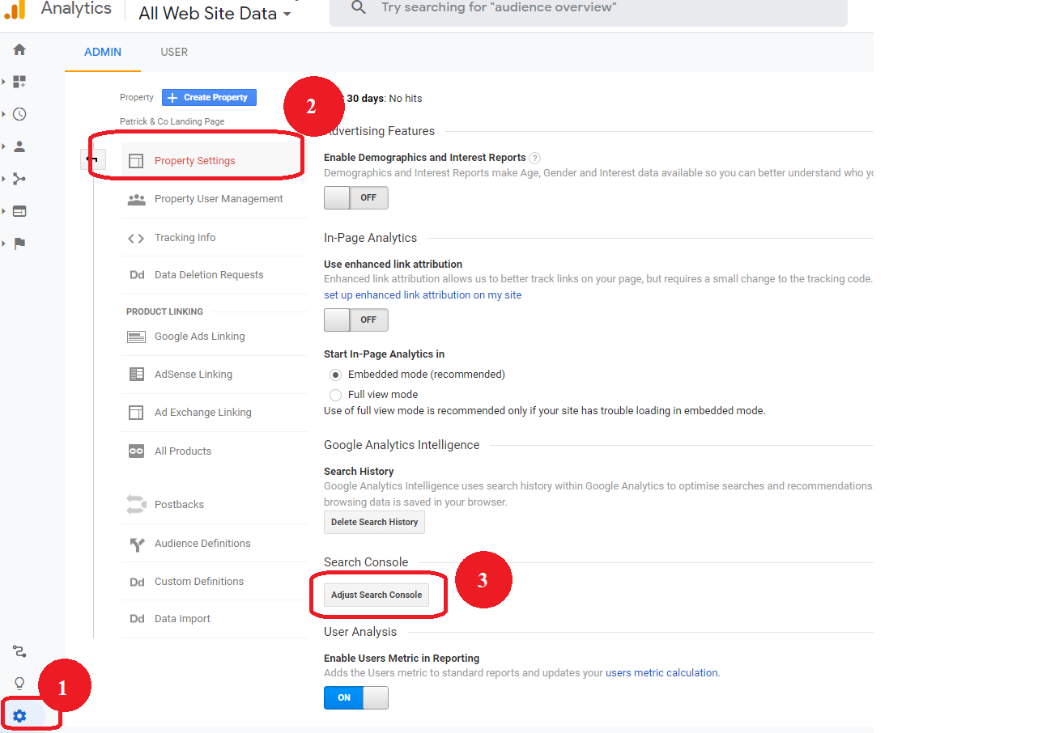Open the All Web Site Data dropdown
This screenshot has height=733, width=1042.
(215, 14)
